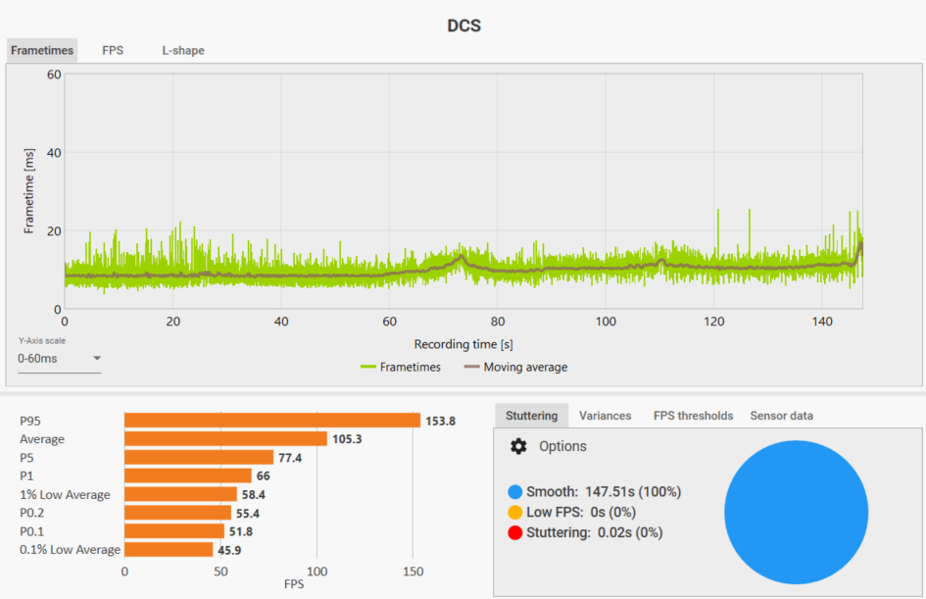926x599 pixels.
Task: Click the red Stuttering legend dot
Action: point(515,533)
